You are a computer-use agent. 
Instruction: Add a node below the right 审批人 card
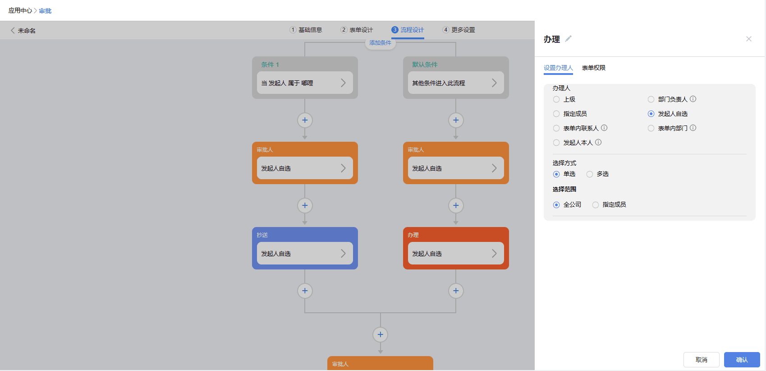pos(456,205)
